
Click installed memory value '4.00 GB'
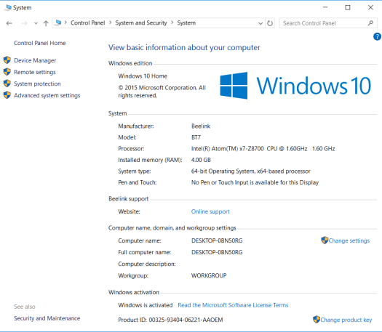pos(201,160)
